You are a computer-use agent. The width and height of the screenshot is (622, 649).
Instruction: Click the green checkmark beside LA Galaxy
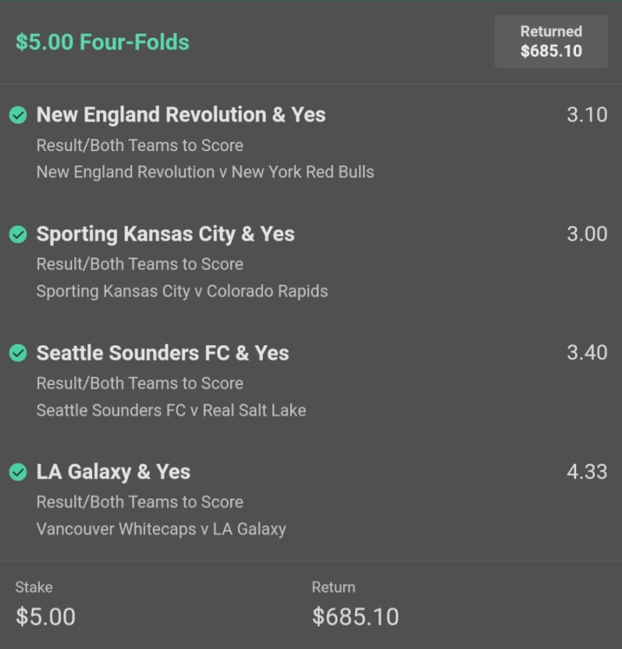click(x=18, y=472)
